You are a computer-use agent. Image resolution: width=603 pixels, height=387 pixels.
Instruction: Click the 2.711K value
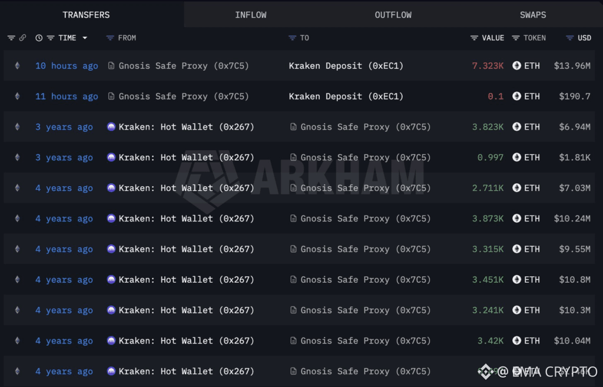(488, 188)
